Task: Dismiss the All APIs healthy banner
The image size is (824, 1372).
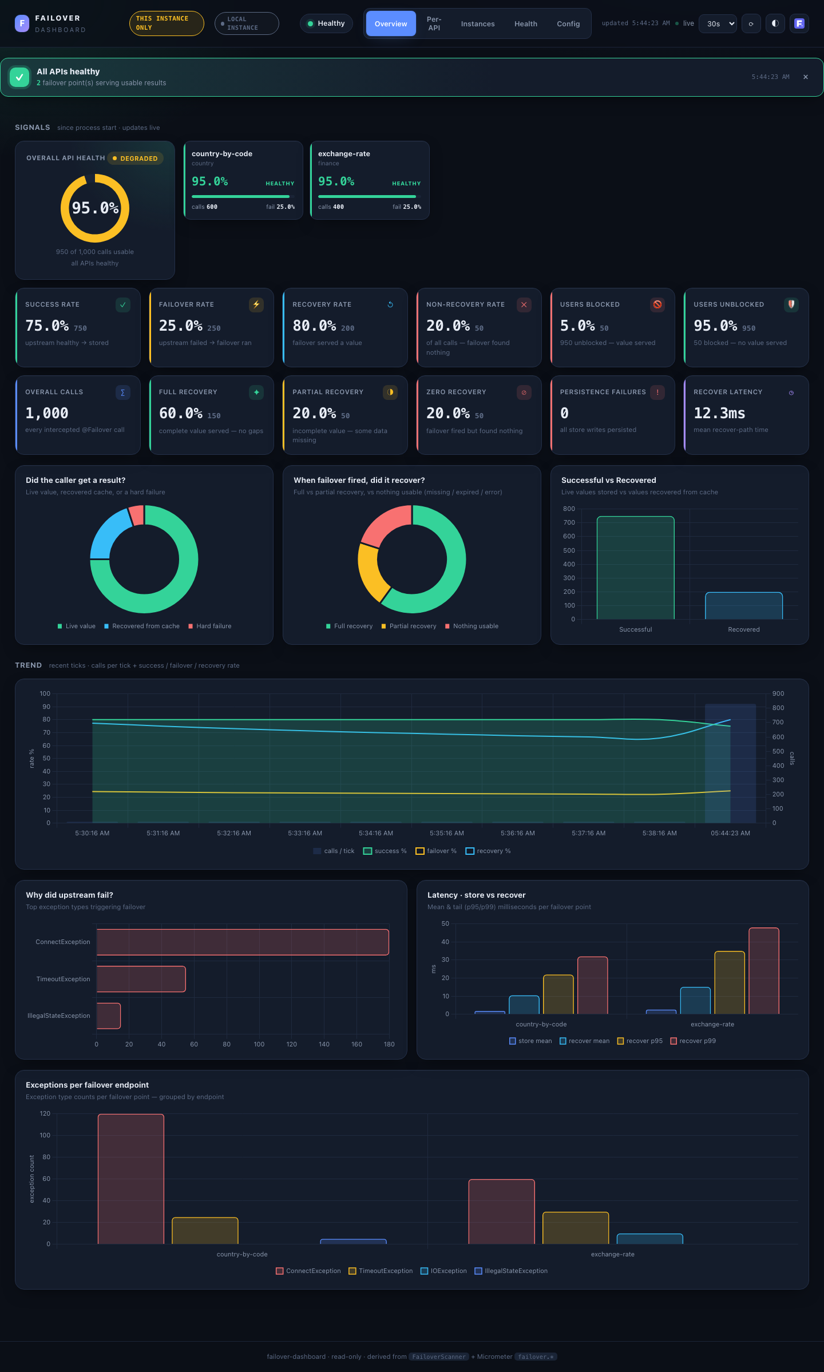Action: (x=806, y=77)
